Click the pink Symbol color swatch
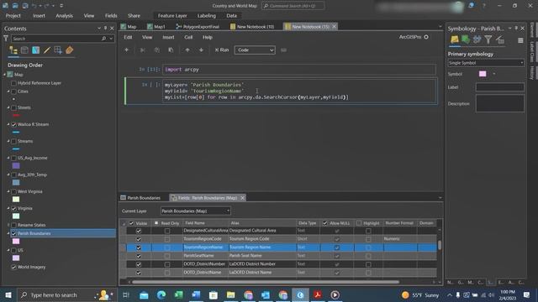Image resolution: width=538 pixels, height=302 pixels. point(483,74)
